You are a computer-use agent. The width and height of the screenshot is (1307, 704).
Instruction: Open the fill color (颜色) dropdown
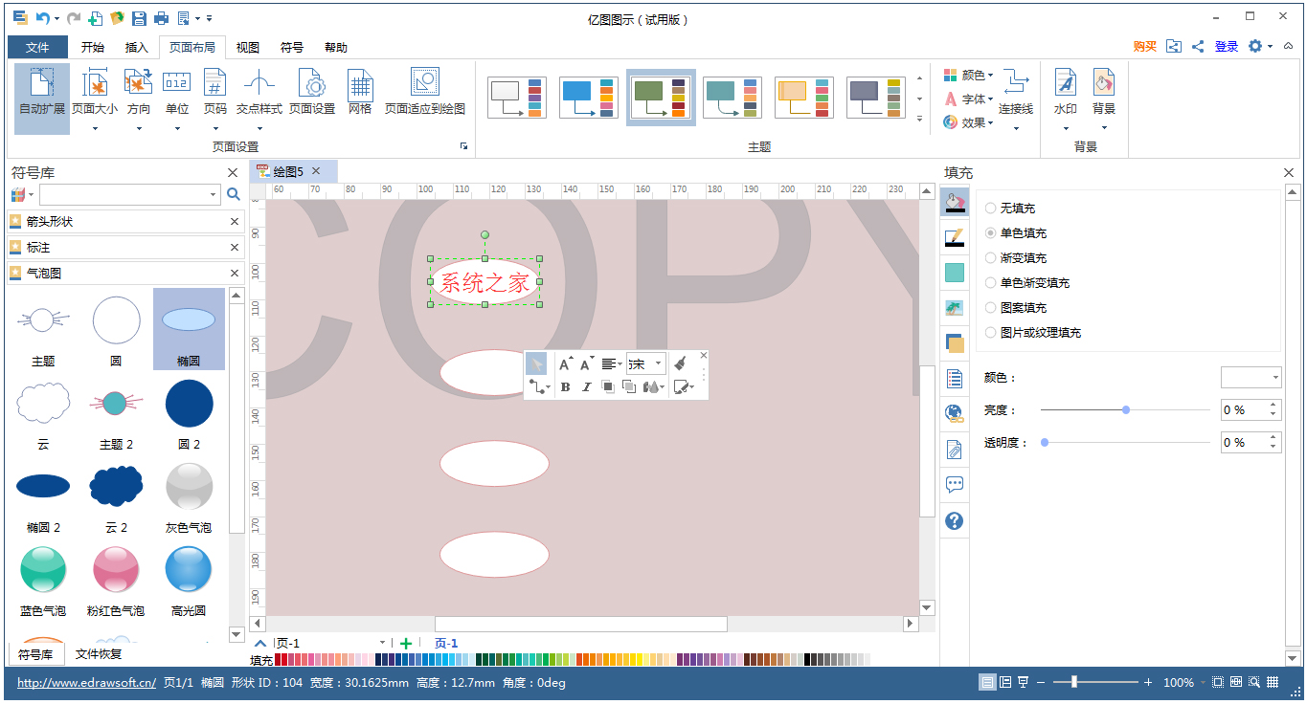(1251, 378)
